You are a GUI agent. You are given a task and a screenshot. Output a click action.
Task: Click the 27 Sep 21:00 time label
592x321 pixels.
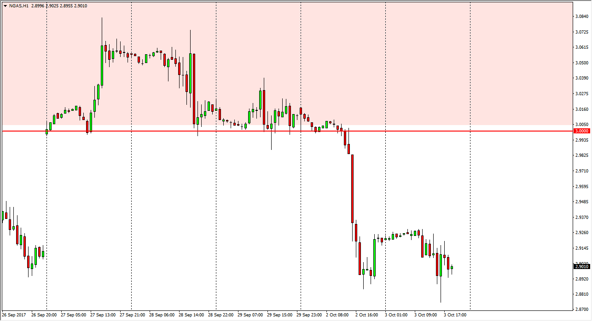pyautogui.click(x=132, y=315)
